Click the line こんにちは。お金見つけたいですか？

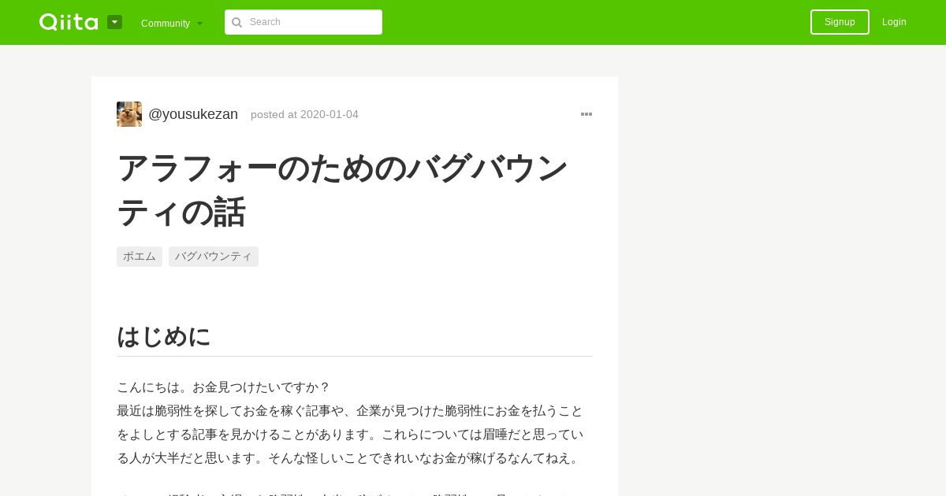pos(223,387)
